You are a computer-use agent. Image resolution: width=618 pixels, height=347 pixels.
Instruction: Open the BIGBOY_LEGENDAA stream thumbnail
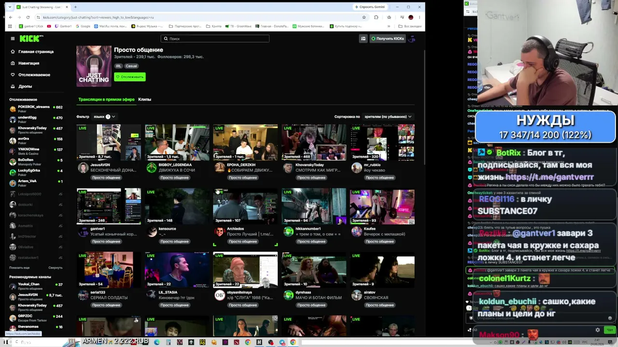177,142
